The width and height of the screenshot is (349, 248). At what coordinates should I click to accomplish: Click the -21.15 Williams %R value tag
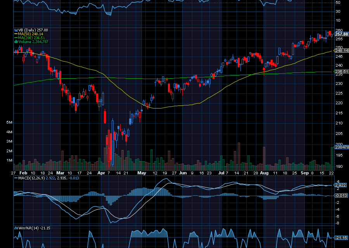click(341, 238)
